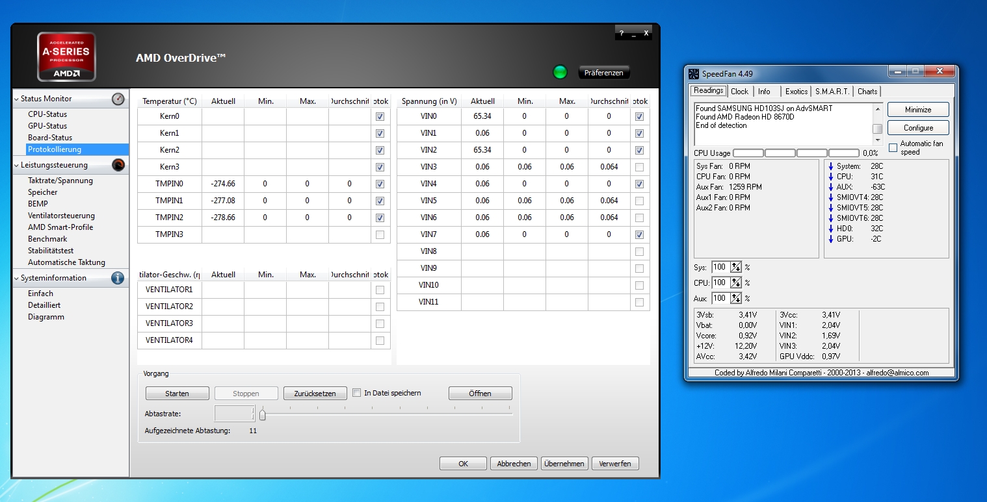Image resolution: width=987 pixels, height=502 pixels.
Task: Enable the TMPIN3 logging checkbox
Action: (x=380, y=235)
